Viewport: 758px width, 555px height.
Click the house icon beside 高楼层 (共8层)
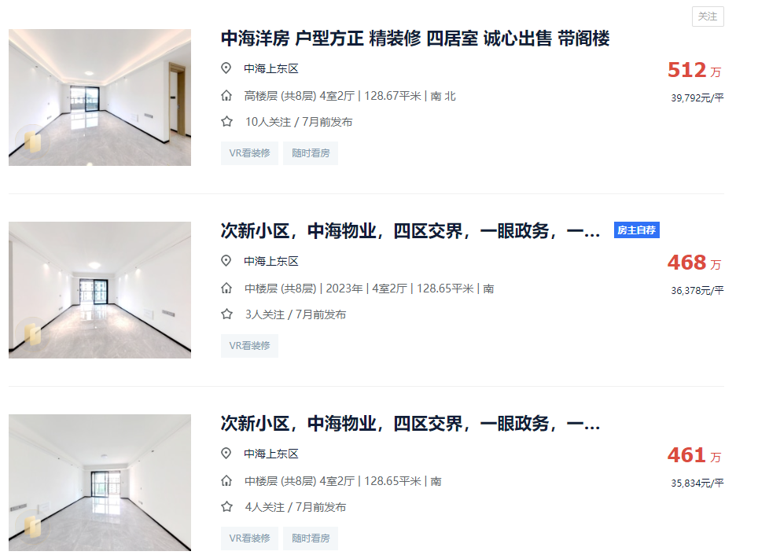tap(226, 96)
